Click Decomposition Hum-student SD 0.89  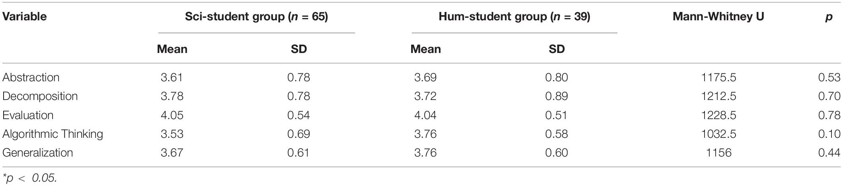[556, 96]
